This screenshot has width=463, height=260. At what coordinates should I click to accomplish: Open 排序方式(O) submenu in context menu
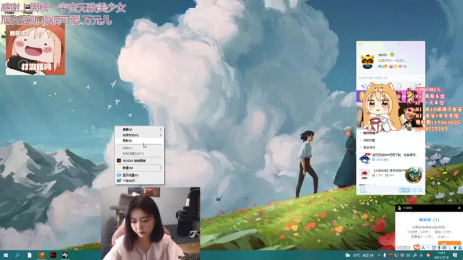click(139, 135)
